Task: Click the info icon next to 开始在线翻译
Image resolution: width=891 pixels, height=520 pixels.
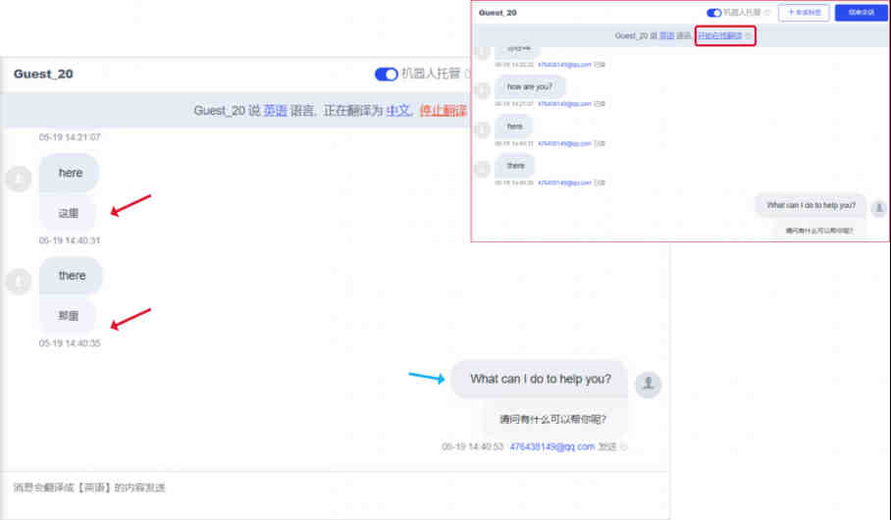Action: pyautogui.click(x=749, y=36)
